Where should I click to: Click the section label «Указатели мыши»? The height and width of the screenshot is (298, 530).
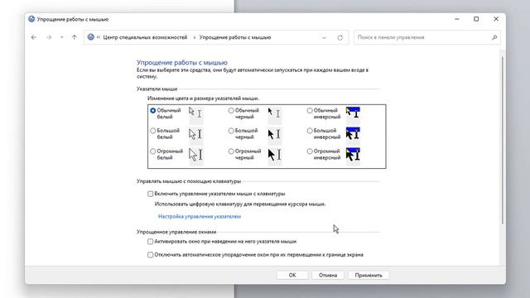tap(157, 89)
